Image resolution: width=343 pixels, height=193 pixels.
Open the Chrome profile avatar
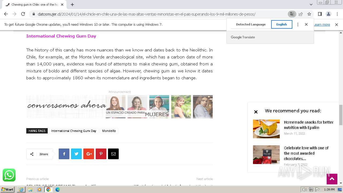tap(328, 14)
